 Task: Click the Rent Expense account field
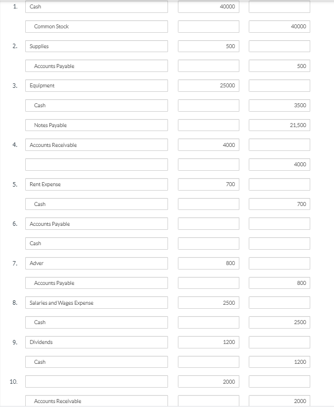97,184
